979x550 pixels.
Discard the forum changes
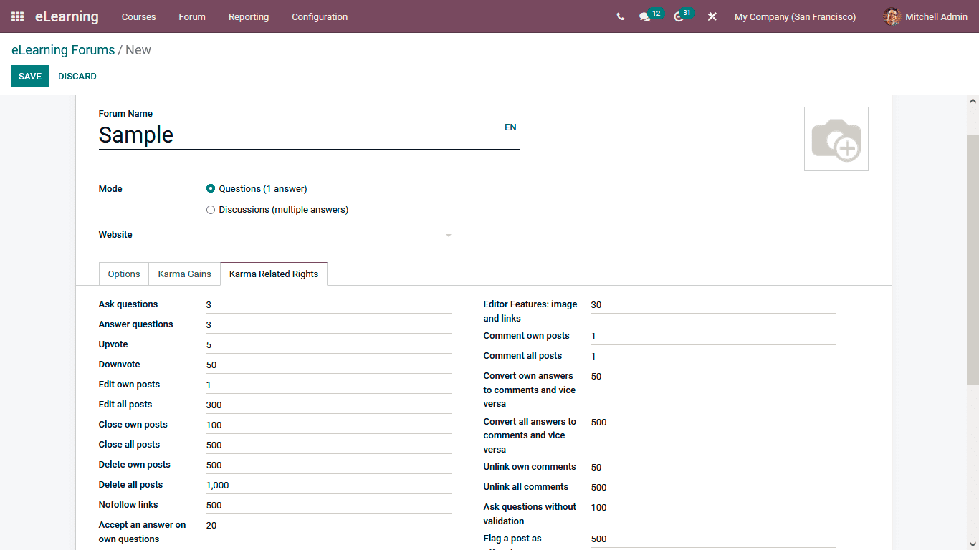tap(77, 76)
